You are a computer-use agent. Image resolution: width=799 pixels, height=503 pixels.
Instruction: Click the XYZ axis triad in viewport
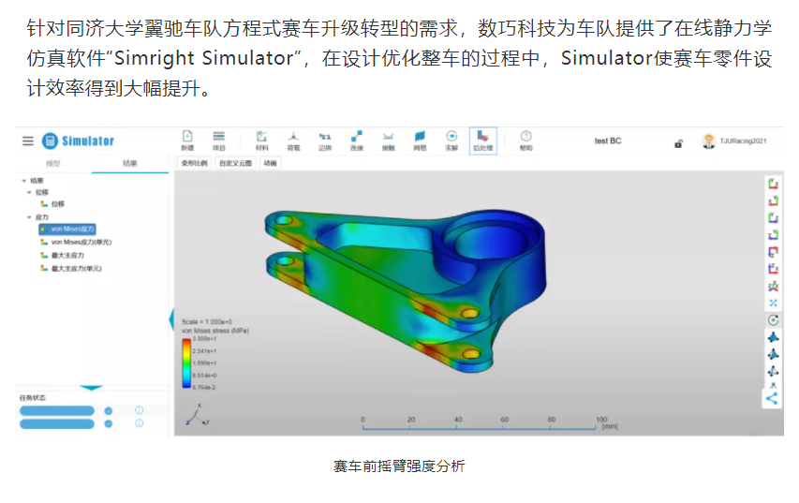198,415
